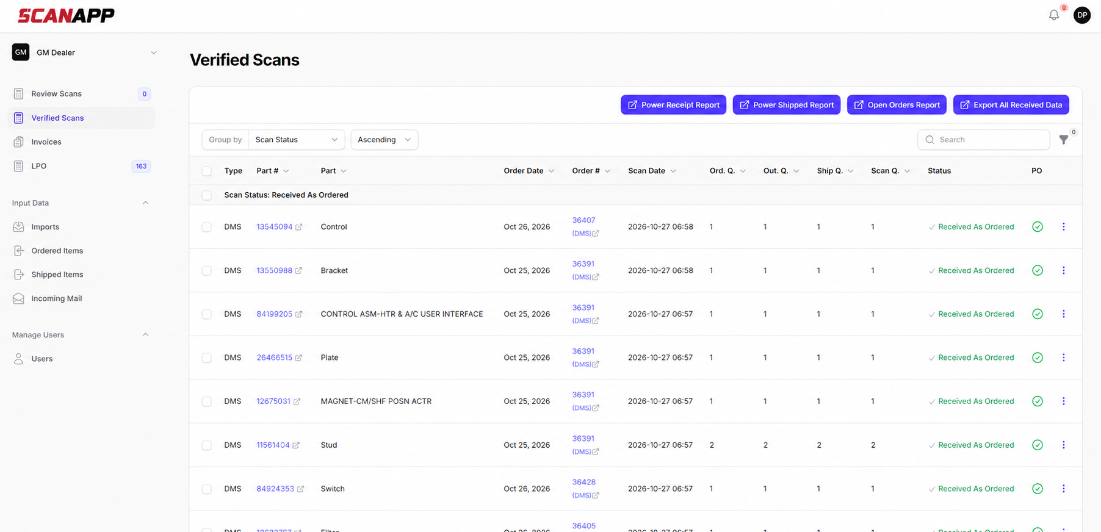Open order 36428 link in Switch row
The width and height of the screenshot is (1101, 532).
coord(583,482)
